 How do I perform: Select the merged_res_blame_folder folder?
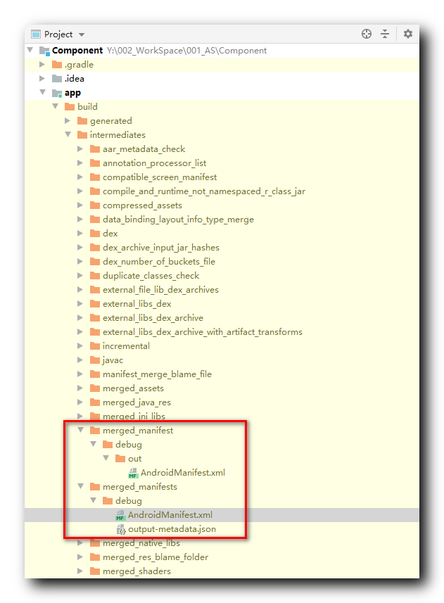pyautogui.click(x=156, y=557)
